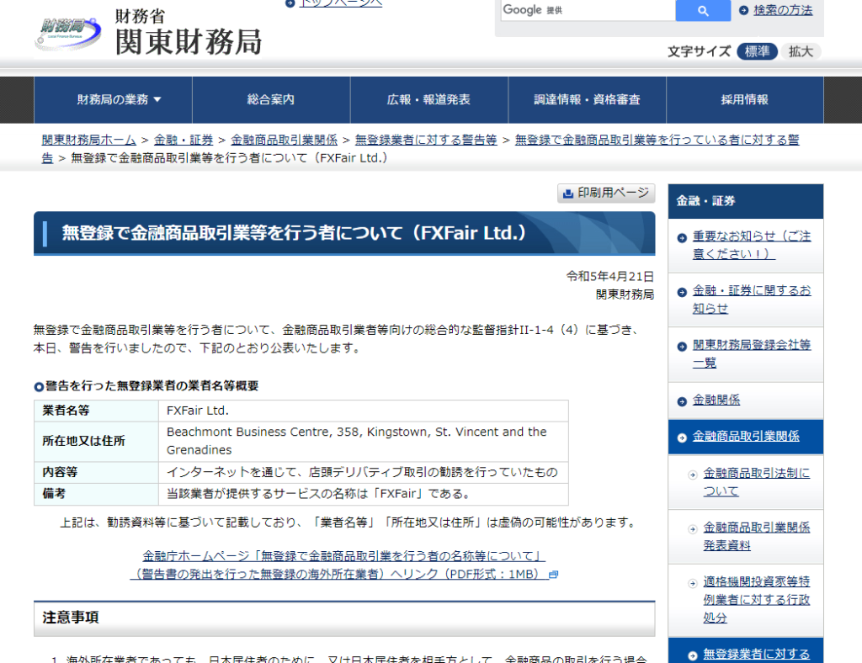Screen dimensions: 862x663
Task: Click the 警告を行った無登録業者の業者名等概要 heading
Action: point(152,386)
